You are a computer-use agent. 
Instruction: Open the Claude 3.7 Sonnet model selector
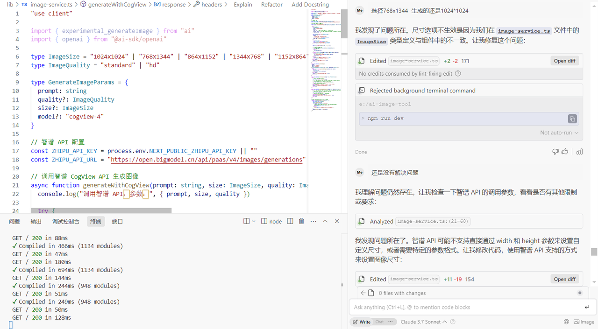pos(424,322)
